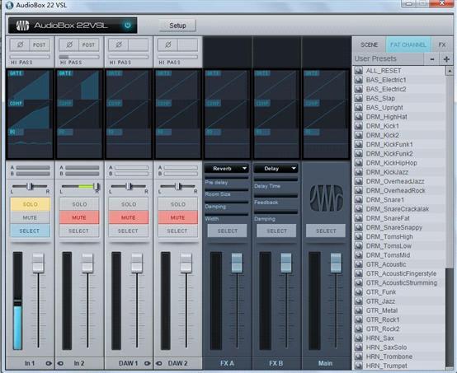
Task: Click In 1 pan slider handle
Action: pyautogui.click(x=29, y=186)
